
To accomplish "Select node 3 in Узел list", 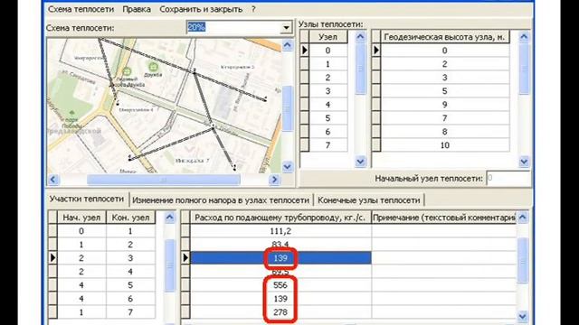I will pyautogui.click(x=327, y=91).
